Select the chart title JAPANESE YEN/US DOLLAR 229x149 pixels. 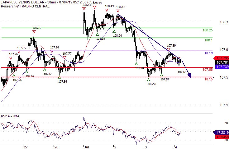[22, 2]
